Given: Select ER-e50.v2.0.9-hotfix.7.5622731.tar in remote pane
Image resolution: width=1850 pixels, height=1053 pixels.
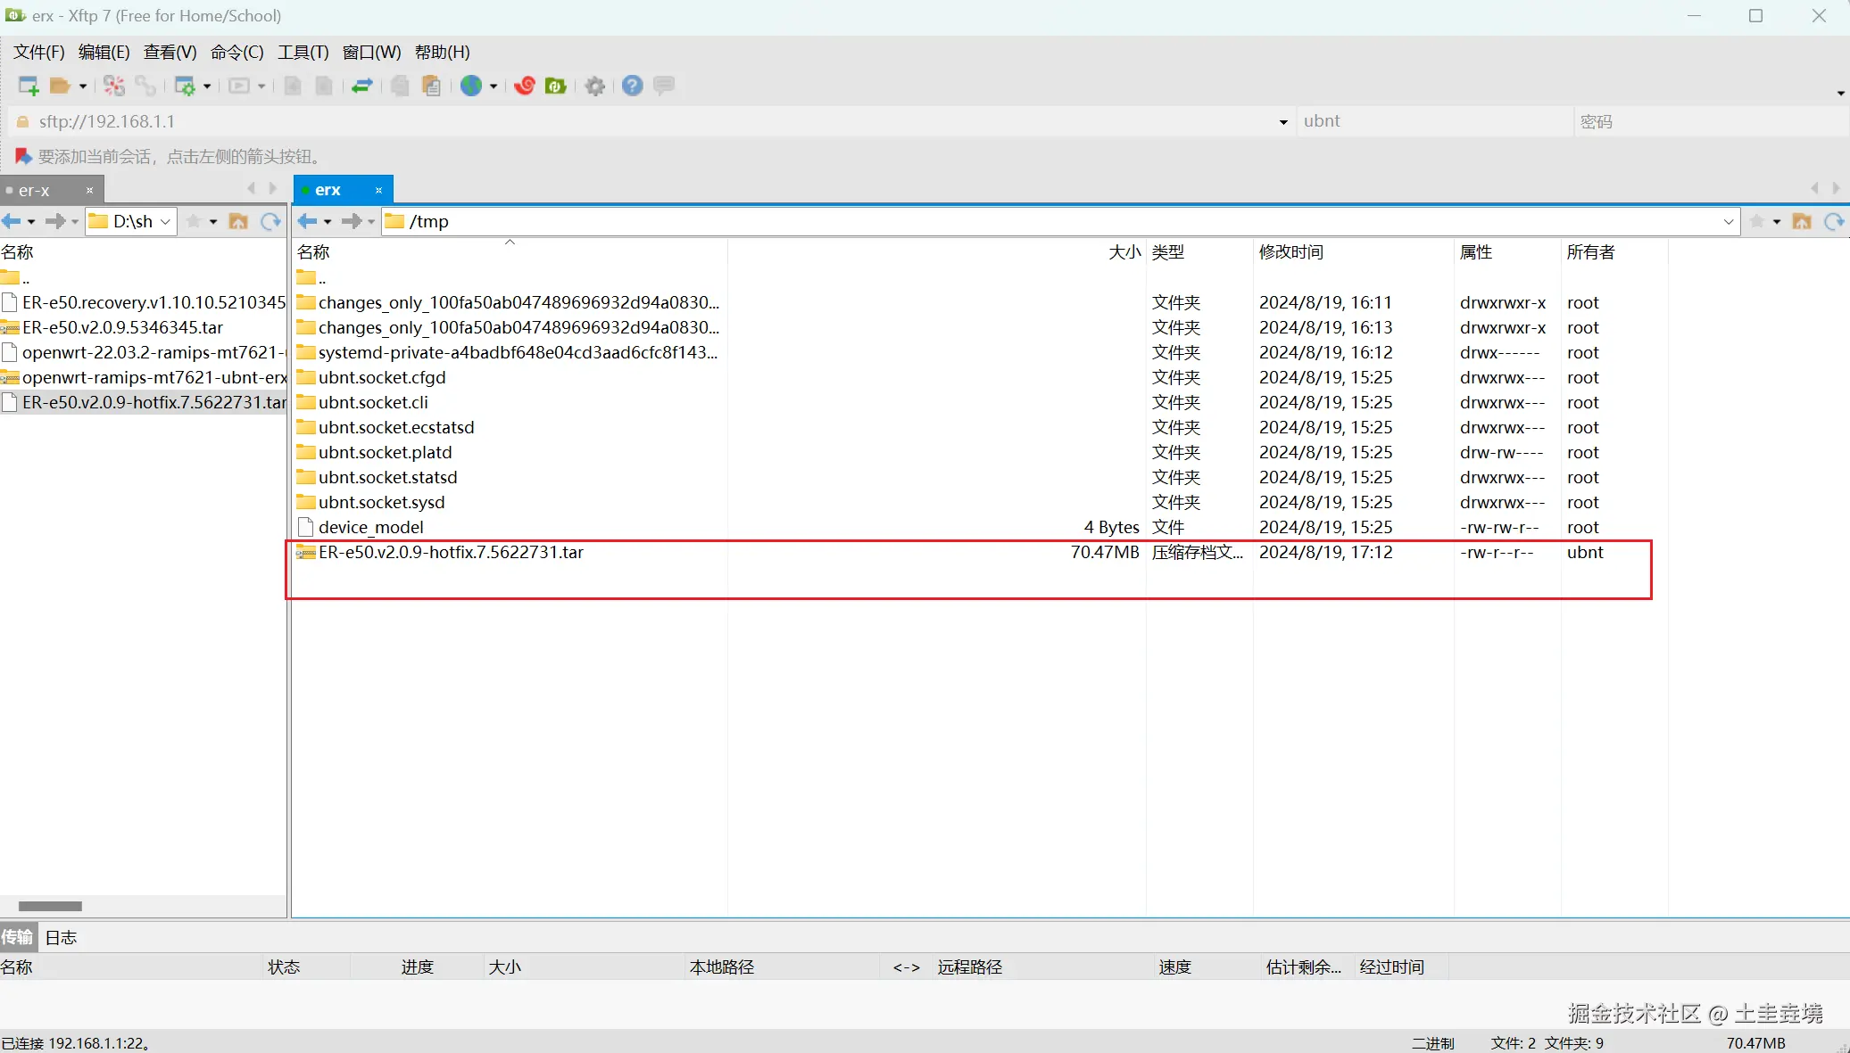Looking at the screenshot, I should pyautogui.click(x=451, y=552).
